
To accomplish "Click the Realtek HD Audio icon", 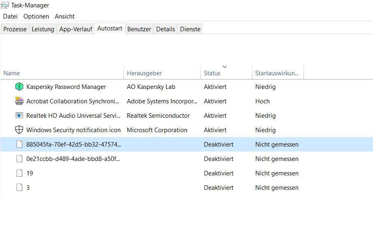I will point(19,115).
